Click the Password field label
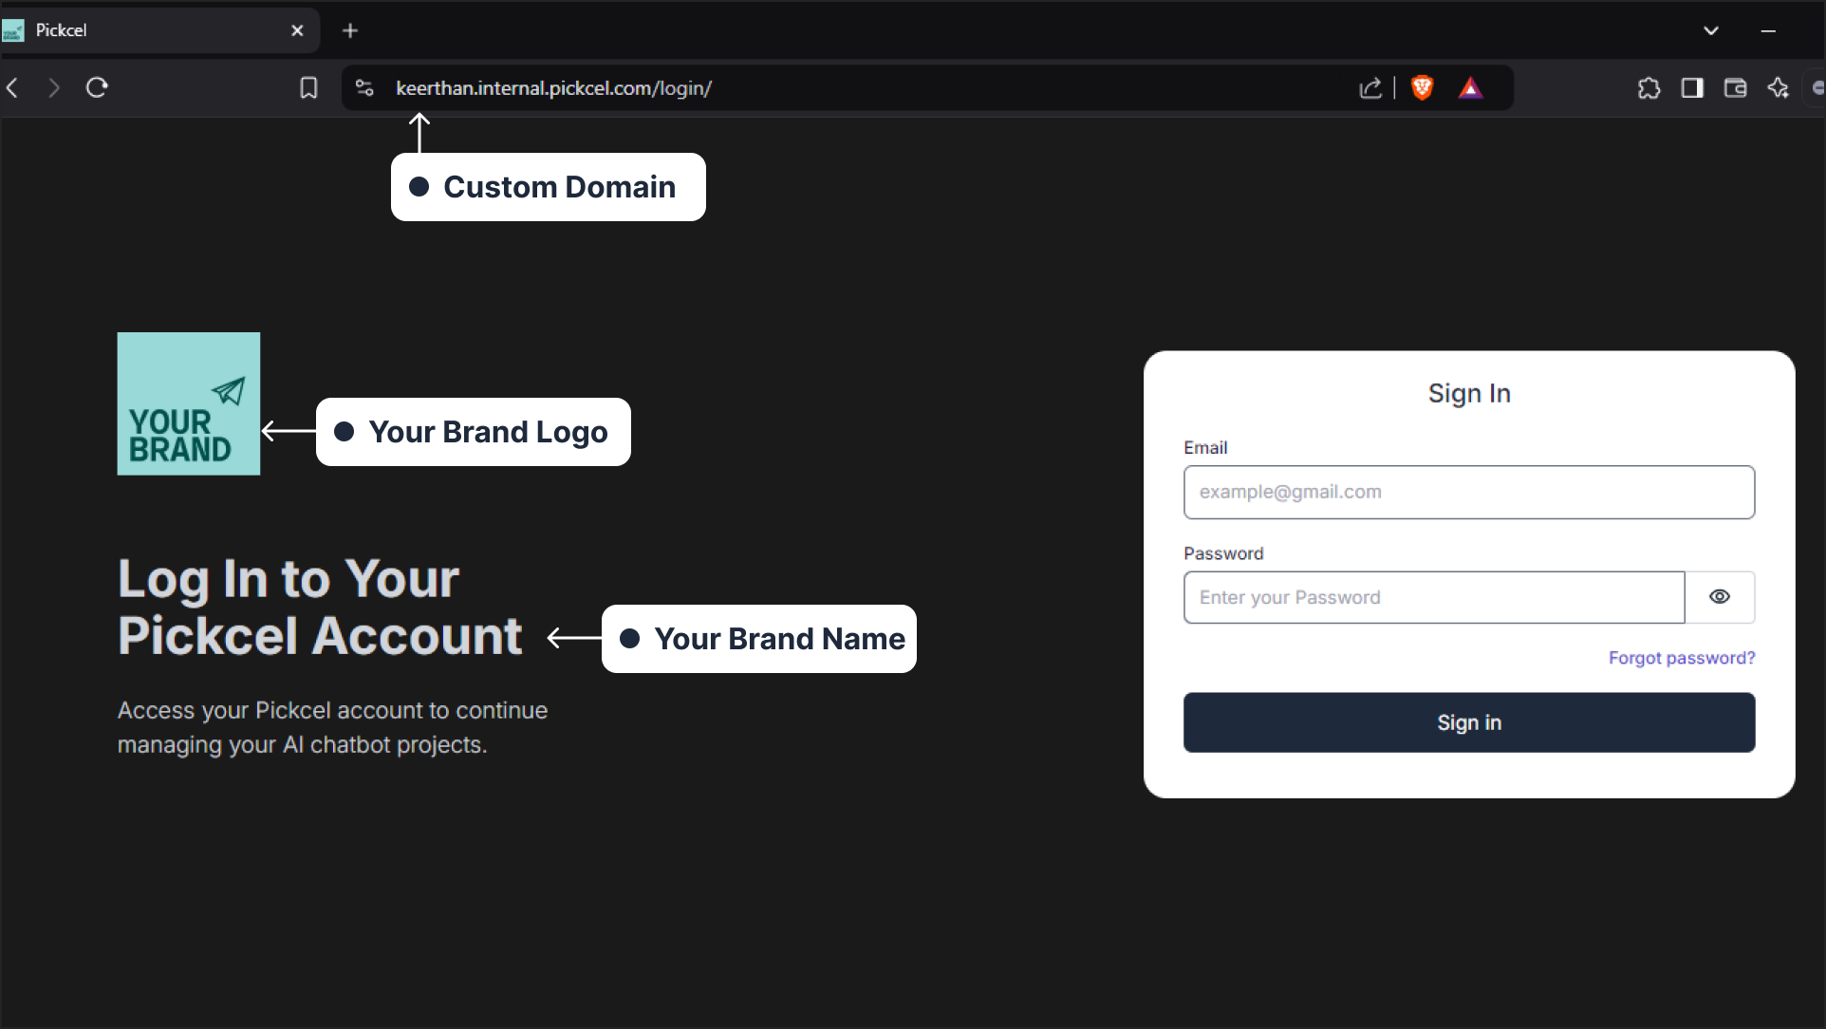 tap(1223, 553)
